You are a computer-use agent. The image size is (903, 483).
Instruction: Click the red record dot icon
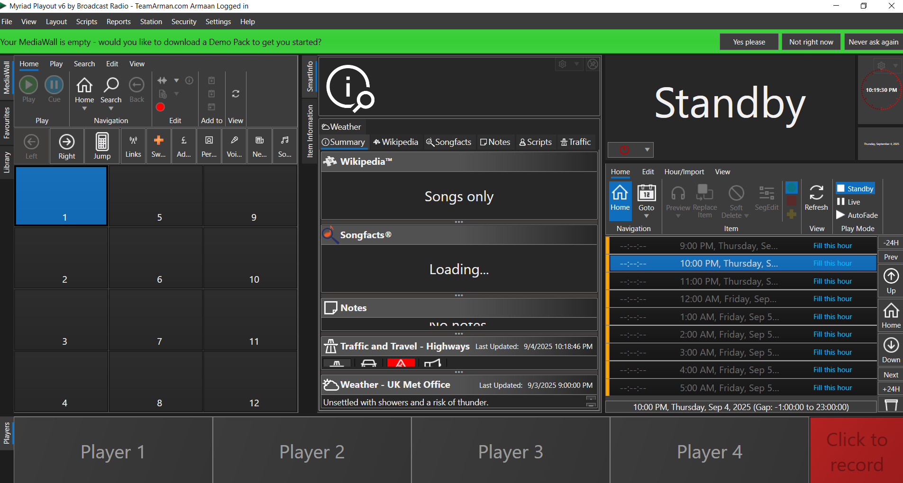click(x=160, y=107)
